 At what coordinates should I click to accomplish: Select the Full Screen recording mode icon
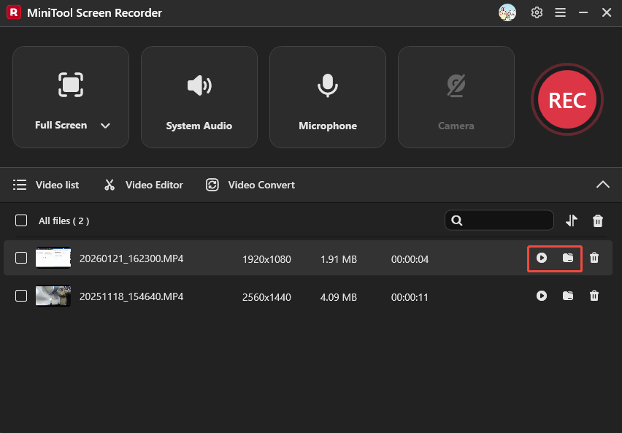tap(70, 85)
